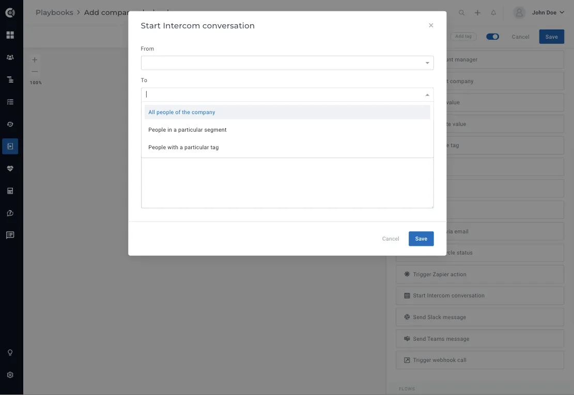This screenshot has height=395, width=574.
Task: Save the playbook from the top bar
Action: [x=551, y=37]
